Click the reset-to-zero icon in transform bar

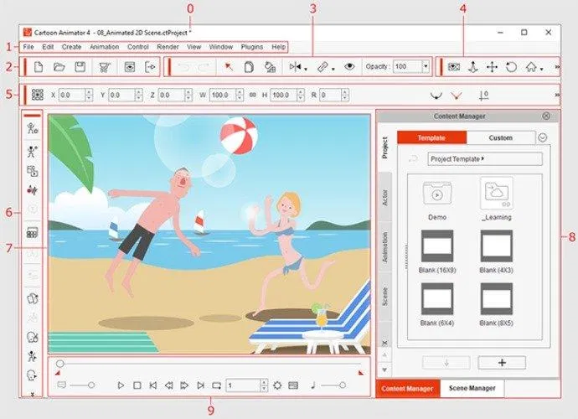(483, 96)
